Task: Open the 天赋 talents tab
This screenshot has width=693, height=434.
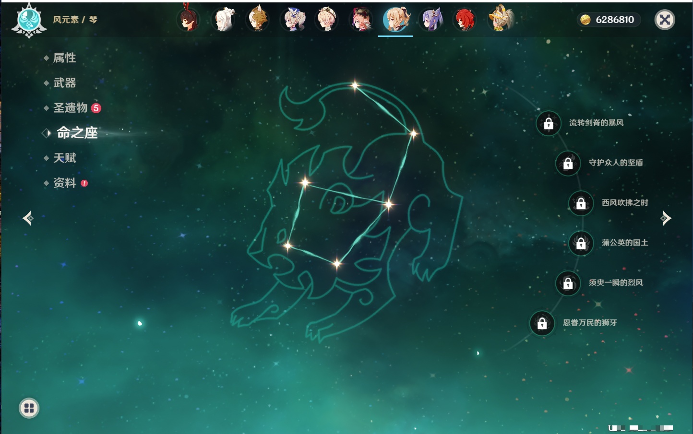Action: (64, 158)
